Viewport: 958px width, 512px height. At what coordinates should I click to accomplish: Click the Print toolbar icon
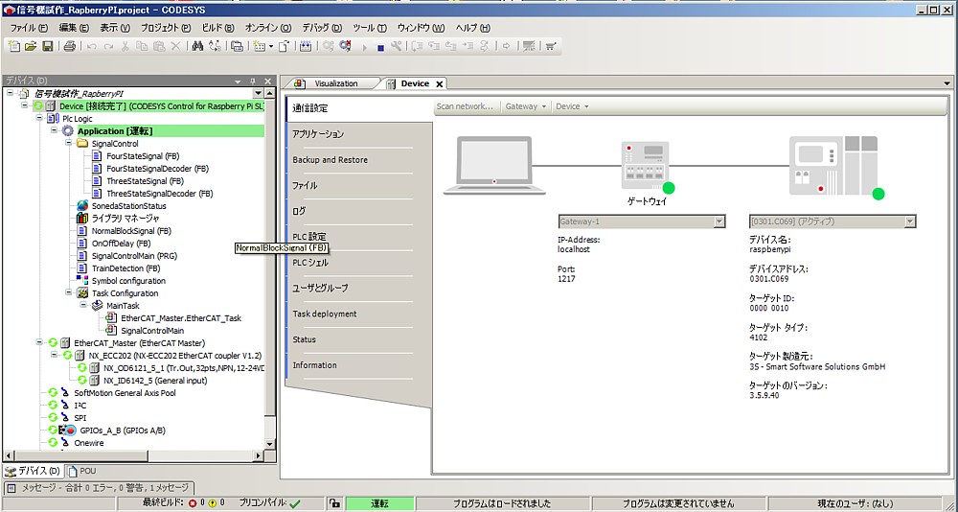[x=70, y=46]
